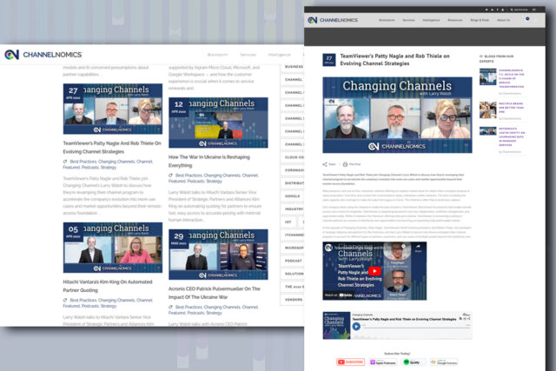Select the Vendors category tag in sidebar
The width and height of the screenshot is (556, 371).
(293, 300)
